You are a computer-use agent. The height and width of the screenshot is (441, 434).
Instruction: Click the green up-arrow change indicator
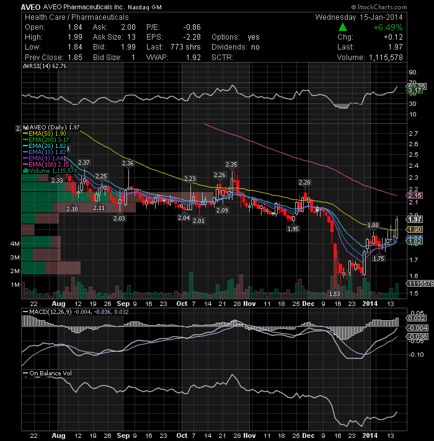[x=342, y=27]
